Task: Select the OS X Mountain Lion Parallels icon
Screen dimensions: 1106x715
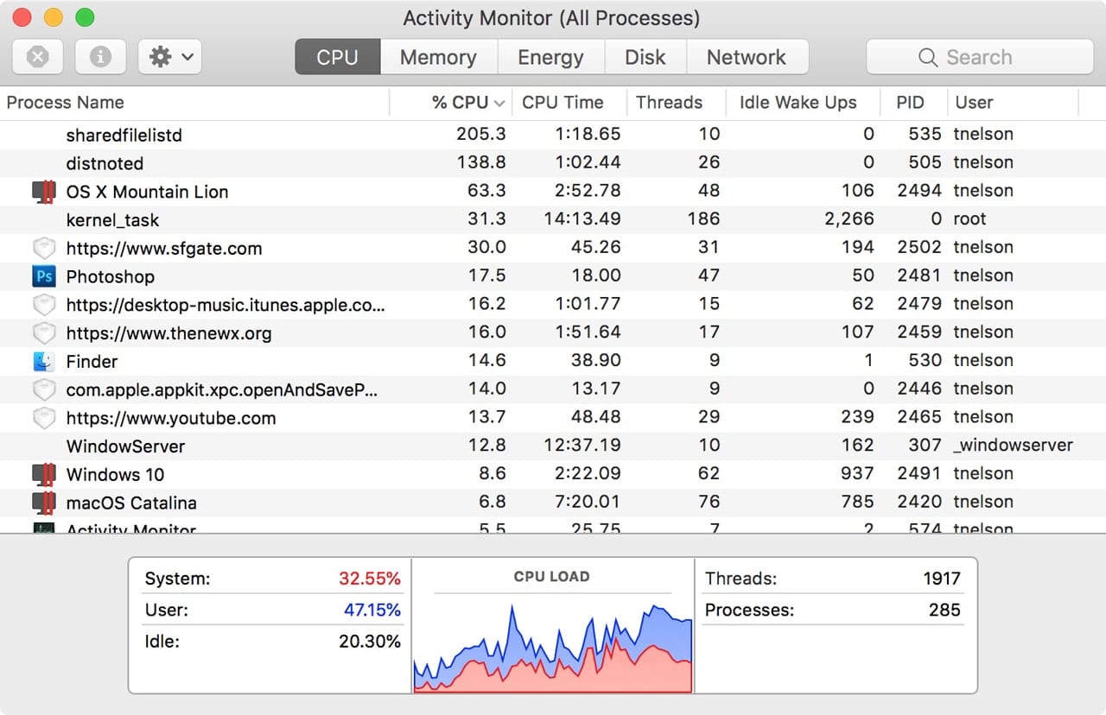Action: [x=43, y=192]
